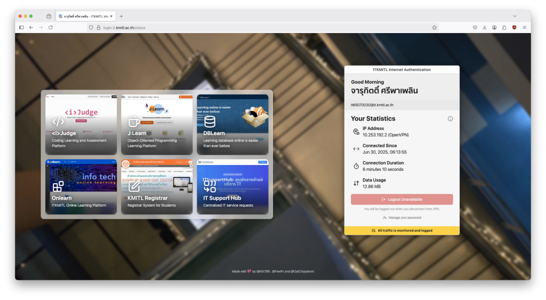This screenshot has width=546, height=300.
Task: Click the Jun 30, 2025, 06:13:55 timestamp
Action: pos(384,152)
